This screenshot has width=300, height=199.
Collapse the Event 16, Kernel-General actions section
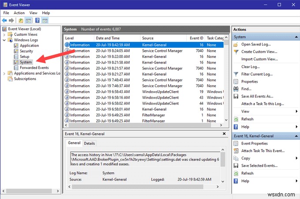pos(296,136)
